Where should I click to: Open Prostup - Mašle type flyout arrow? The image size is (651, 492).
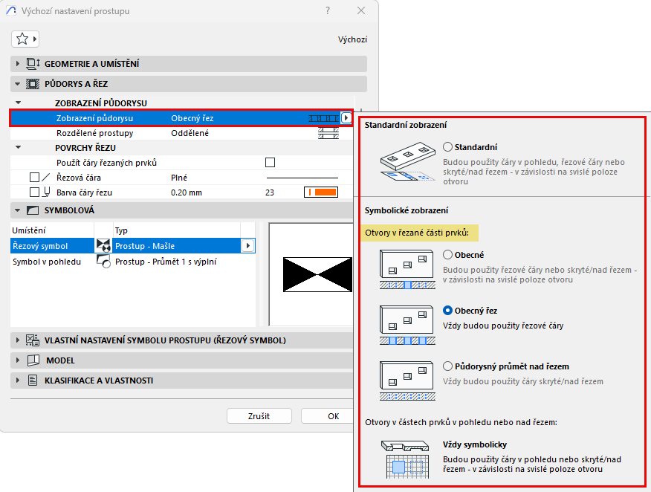248,246
